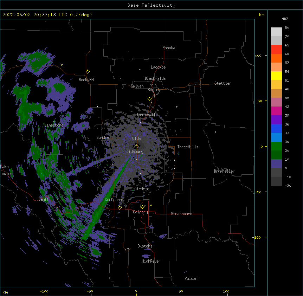Click the magenta legend swatch
The height and width of the screenshot is (296, 303).
coord(276,111)
